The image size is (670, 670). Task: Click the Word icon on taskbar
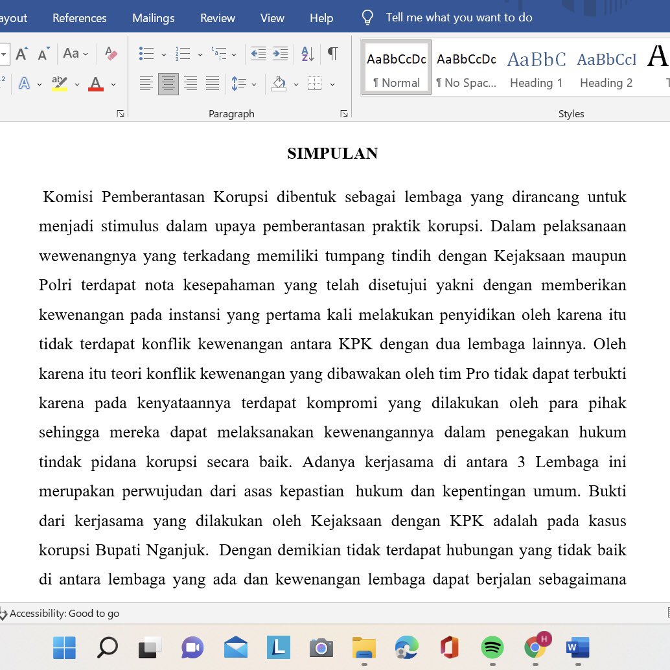click(578, 647)
